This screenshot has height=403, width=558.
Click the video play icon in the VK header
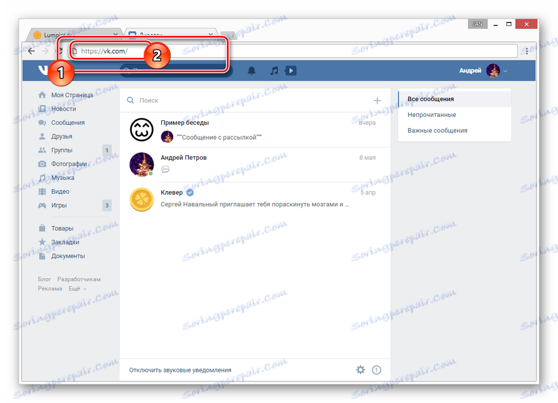(291, 71)
